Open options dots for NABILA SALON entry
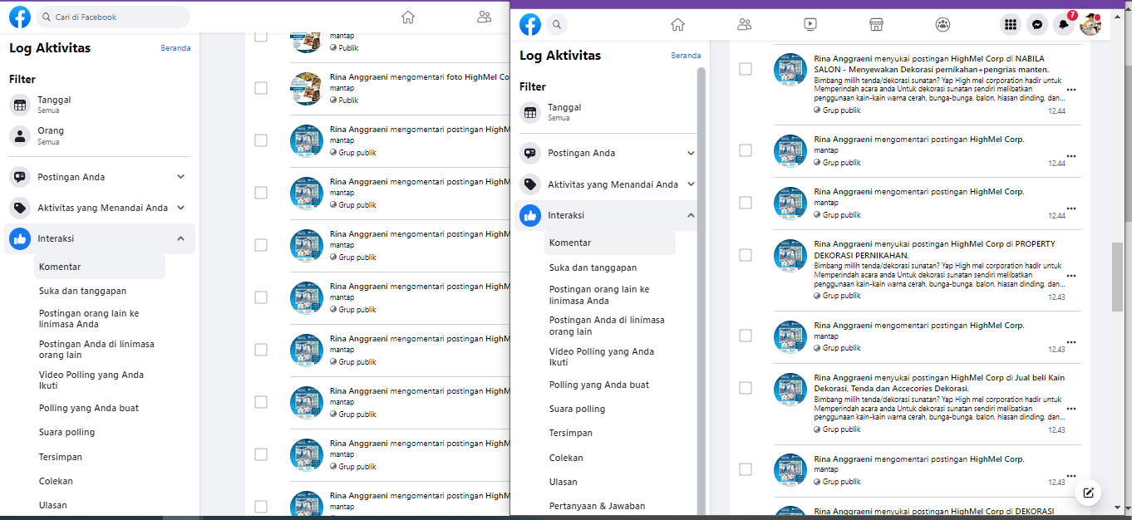The width and height of the screenshot is (1132, 520). 1071,90
